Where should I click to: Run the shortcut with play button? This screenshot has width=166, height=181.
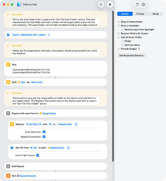[110, 5]
